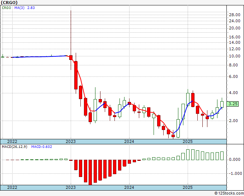Image resolution: width=244 pixels, height=196 pixels.
Task: Click the 12.00 price axis label
Action: (235, 49)
